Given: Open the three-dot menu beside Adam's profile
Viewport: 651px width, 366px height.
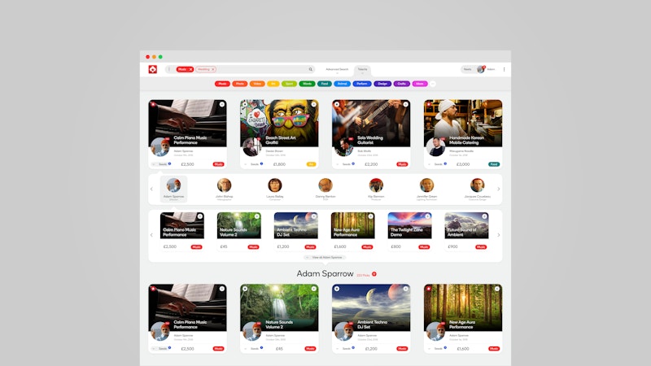Looking at the screenshot, I should click(x=504, y=69).
